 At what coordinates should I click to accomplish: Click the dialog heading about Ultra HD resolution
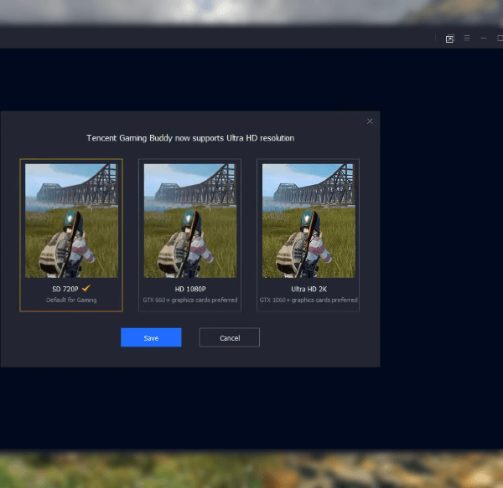click(190, 138)
